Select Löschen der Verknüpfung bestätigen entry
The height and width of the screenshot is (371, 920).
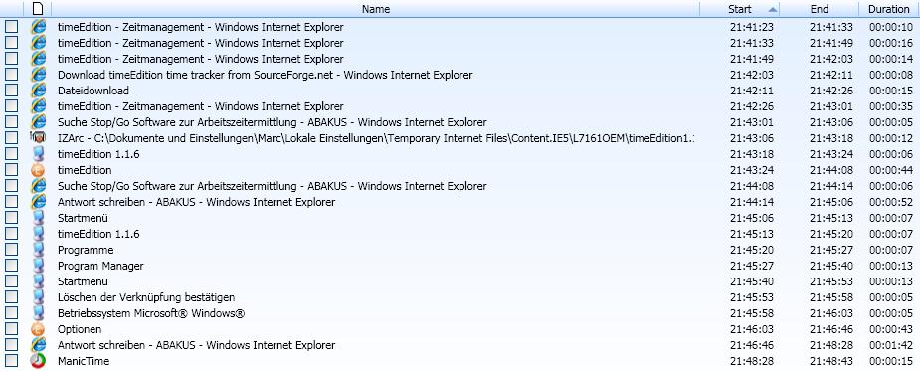click(x=146, y=297)
